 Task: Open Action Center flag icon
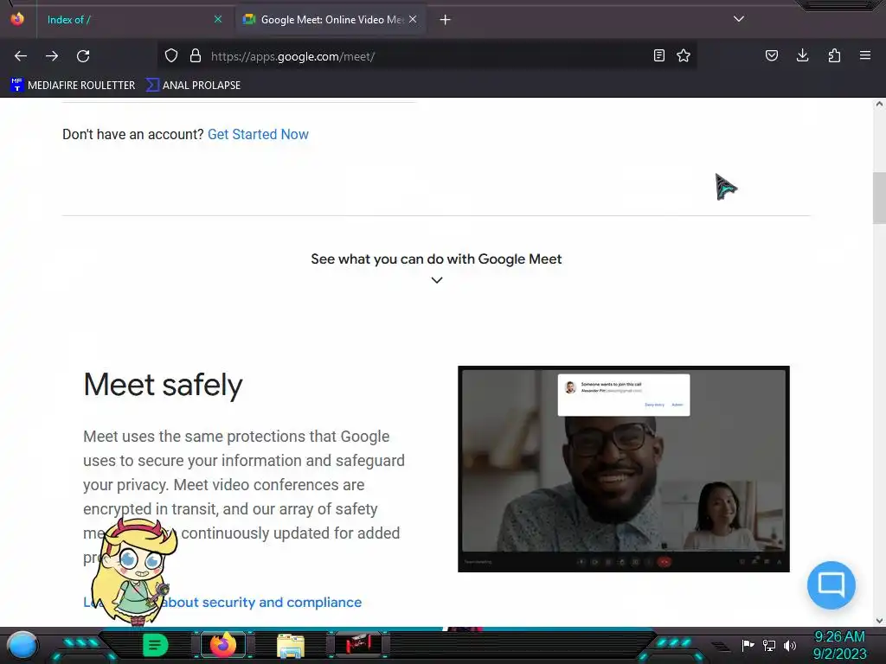748,645
